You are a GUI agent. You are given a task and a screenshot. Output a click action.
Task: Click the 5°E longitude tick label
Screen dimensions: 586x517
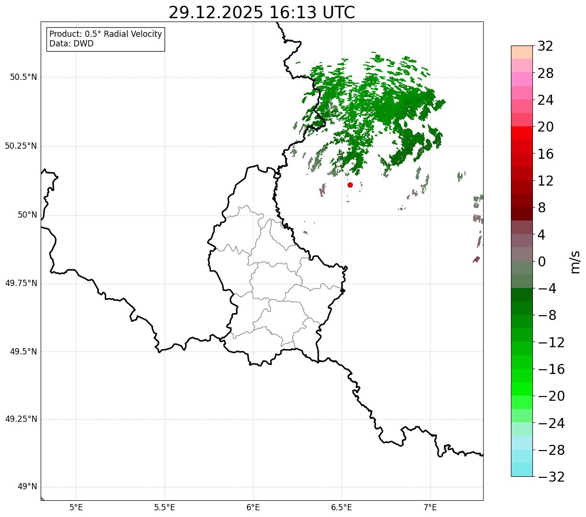click(76, 507)
